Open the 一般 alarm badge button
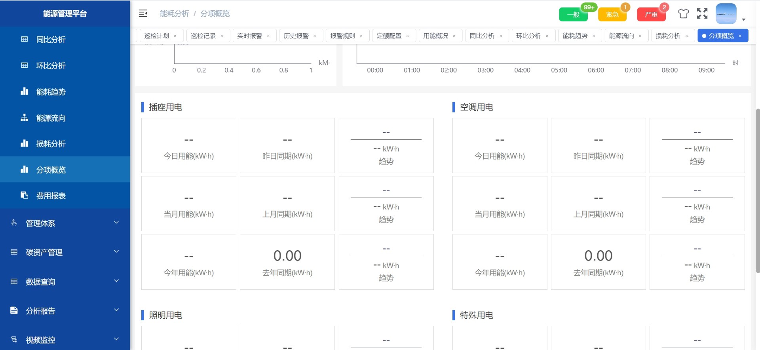 (573, 15)
